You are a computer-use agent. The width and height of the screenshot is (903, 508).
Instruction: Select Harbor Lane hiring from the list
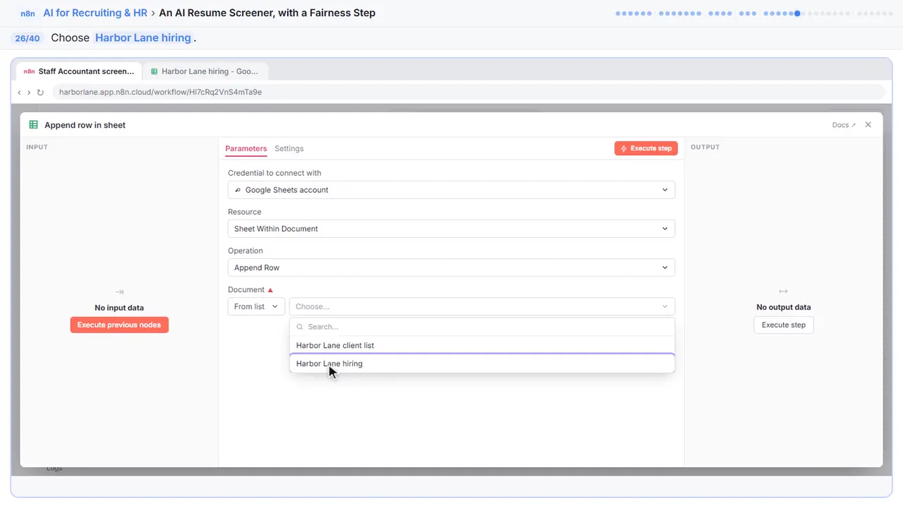(x=482, y=363)
